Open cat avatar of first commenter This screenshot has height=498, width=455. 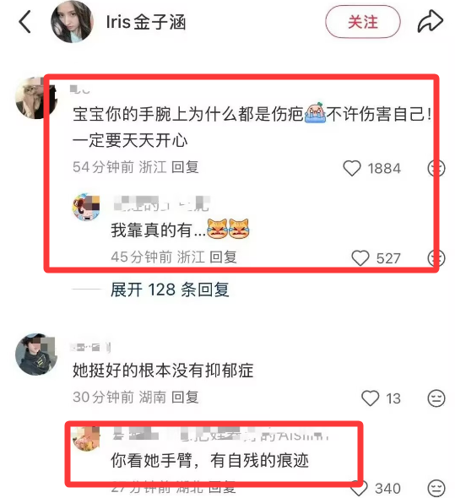click(x=36, y=98)
